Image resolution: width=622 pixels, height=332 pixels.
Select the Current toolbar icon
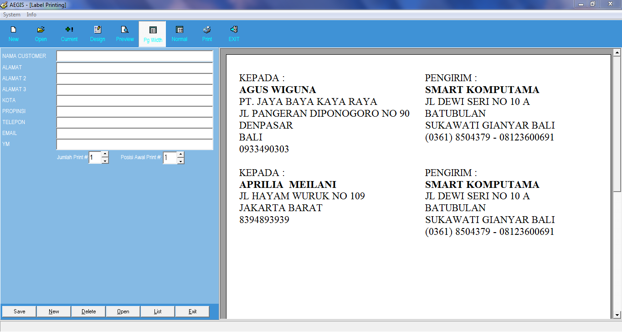coord(69,33)
